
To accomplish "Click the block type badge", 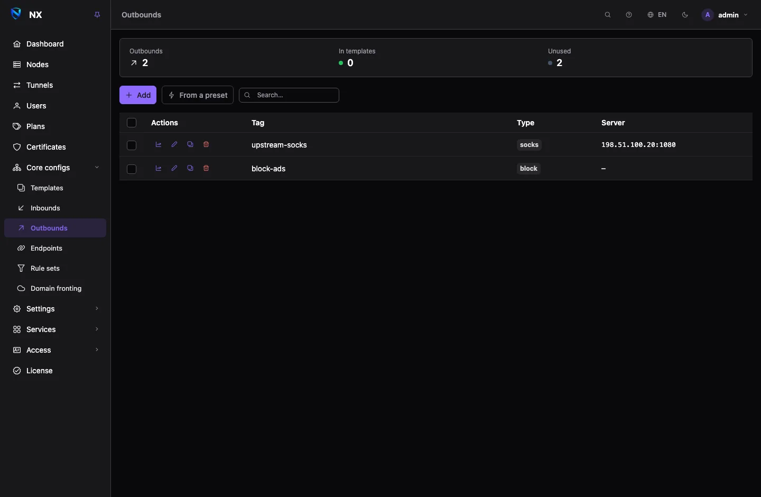I will click(x=528, y=169).
